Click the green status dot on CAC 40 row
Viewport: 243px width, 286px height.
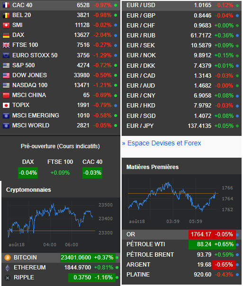[x=116, y=5]
